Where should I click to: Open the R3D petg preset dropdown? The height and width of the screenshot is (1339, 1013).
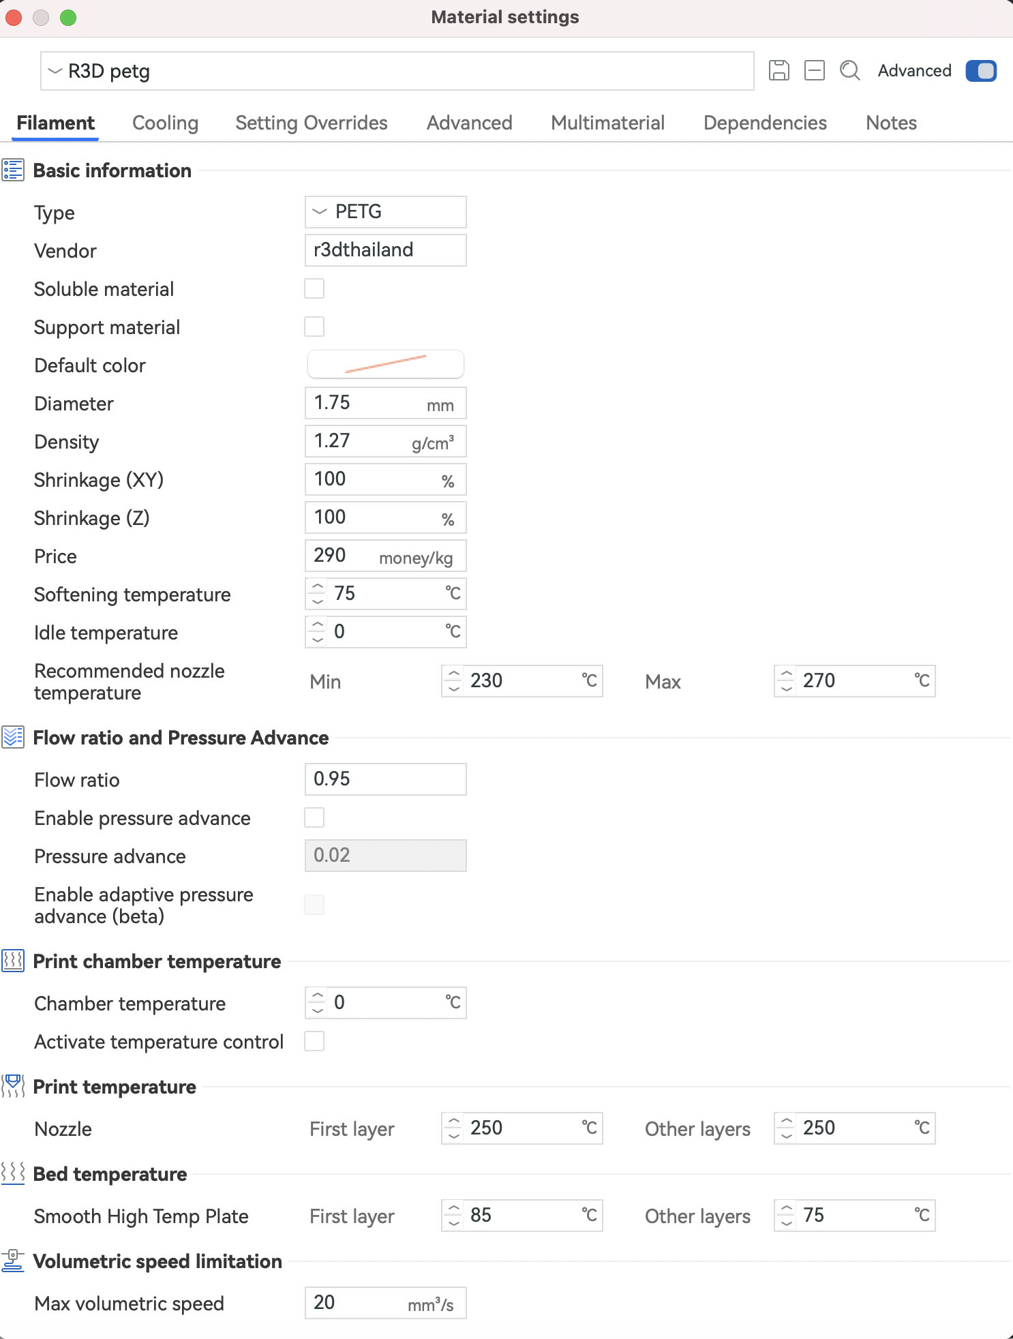click(x=397, y=71)
